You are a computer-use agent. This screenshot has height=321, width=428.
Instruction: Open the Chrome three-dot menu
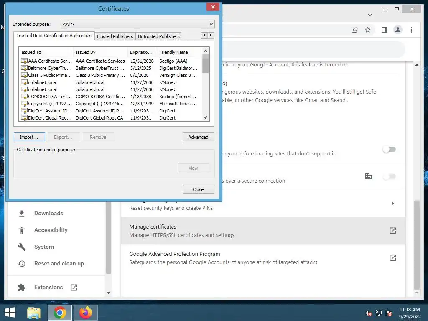(411, 30)
